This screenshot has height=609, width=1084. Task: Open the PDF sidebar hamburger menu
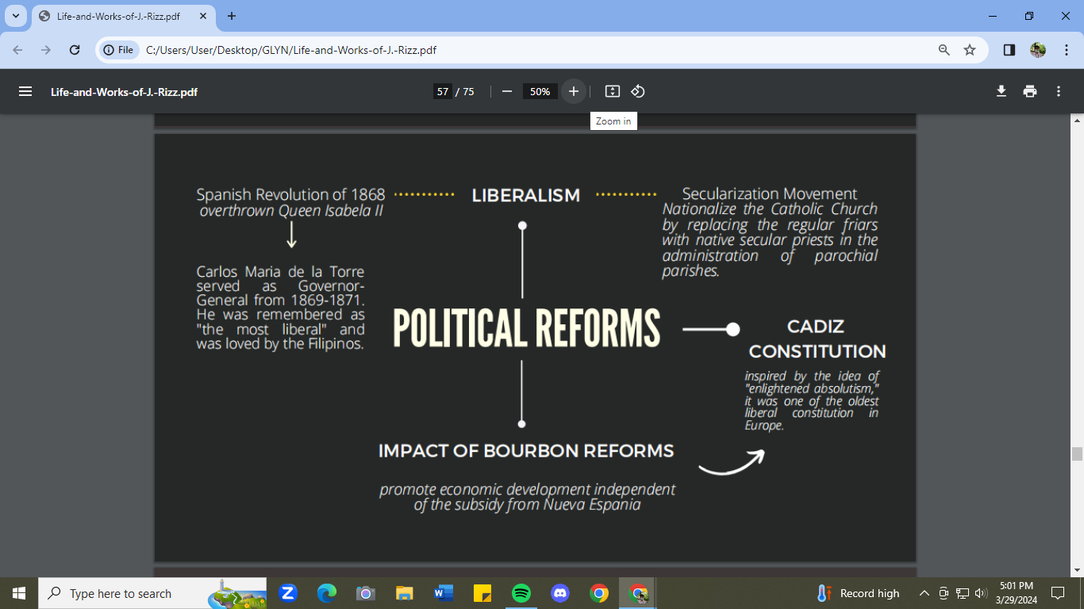pyautogui.click(x=25, y=91)
